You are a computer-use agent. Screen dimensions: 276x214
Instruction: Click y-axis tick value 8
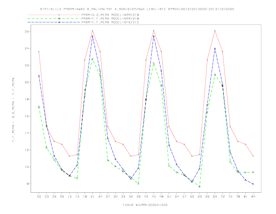(x=28, y=184)
